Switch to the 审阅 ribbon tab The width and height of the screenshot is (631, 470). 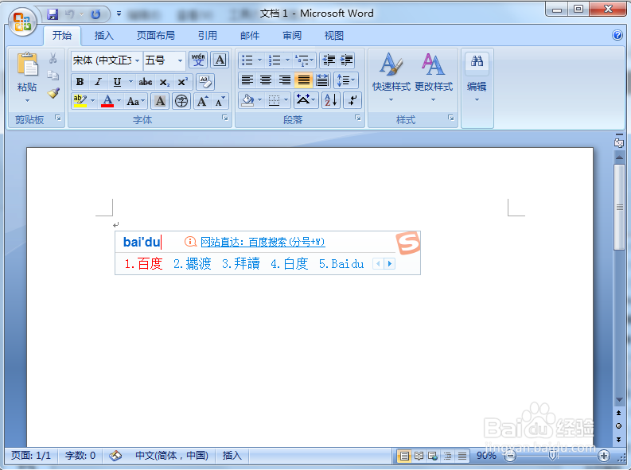pyautogui.click(x=292, y=35)
